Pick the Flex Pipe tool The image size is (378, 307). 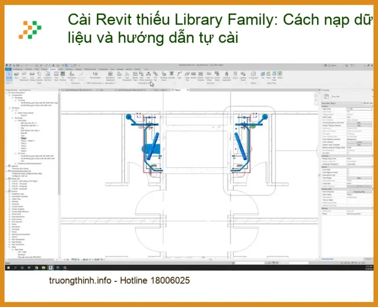156,76
